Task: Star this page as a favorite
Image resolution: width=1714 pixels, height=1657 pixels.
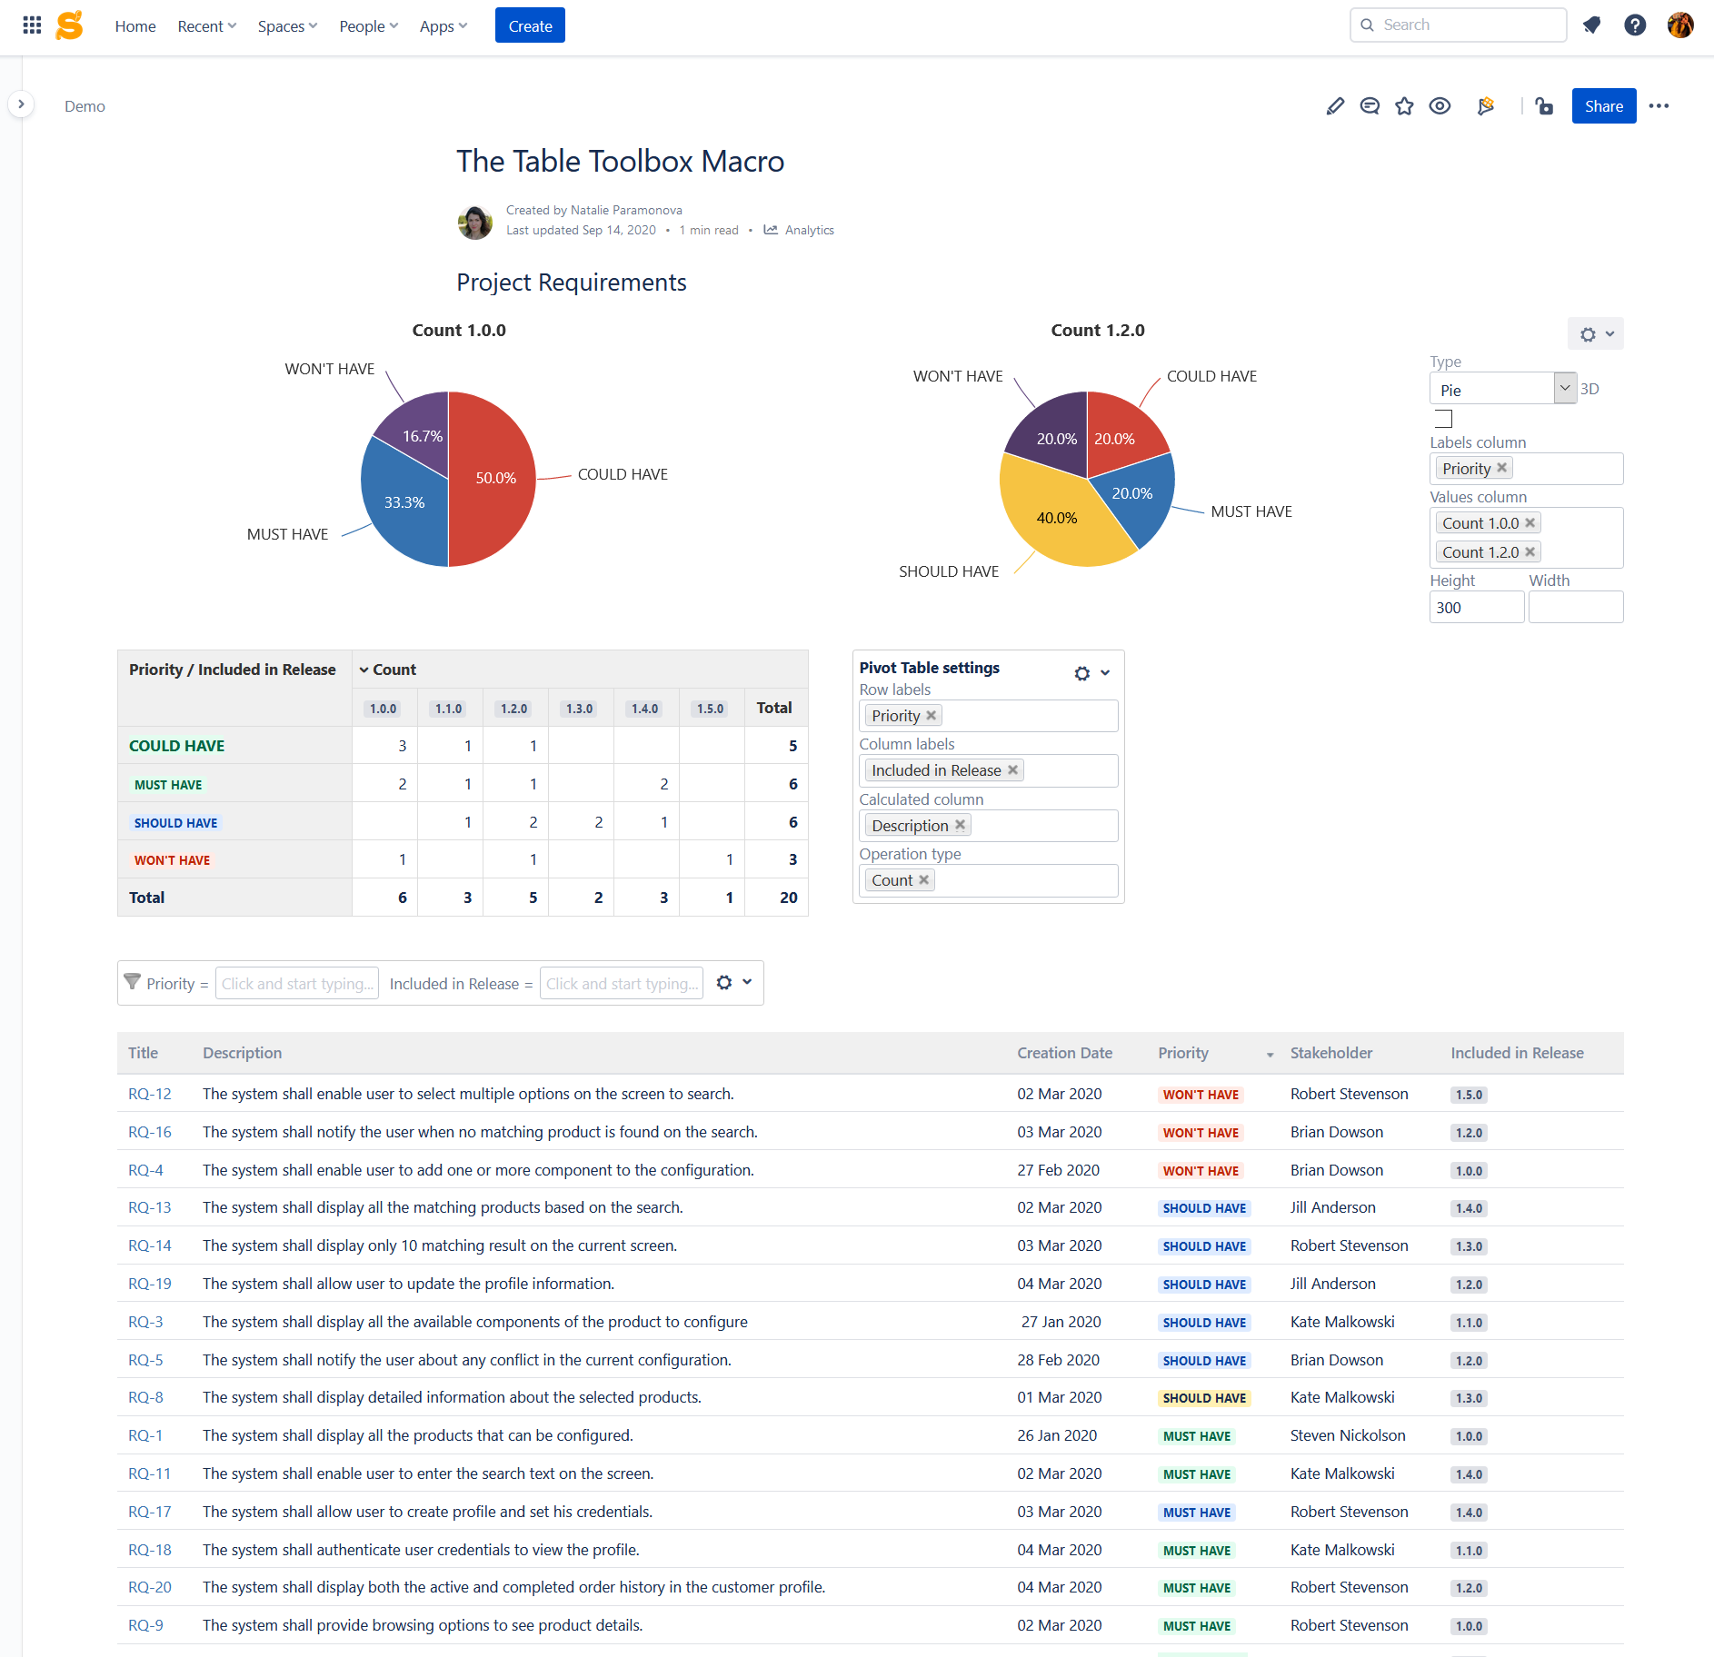Action: (x=1404, y=105)
